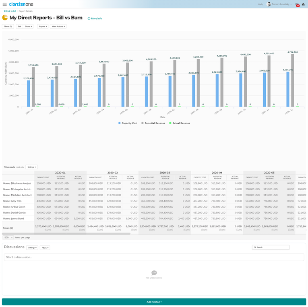This screenshot has width=308, height=307.
Task: Click the report pie chart icon
Action: [5, 18]
